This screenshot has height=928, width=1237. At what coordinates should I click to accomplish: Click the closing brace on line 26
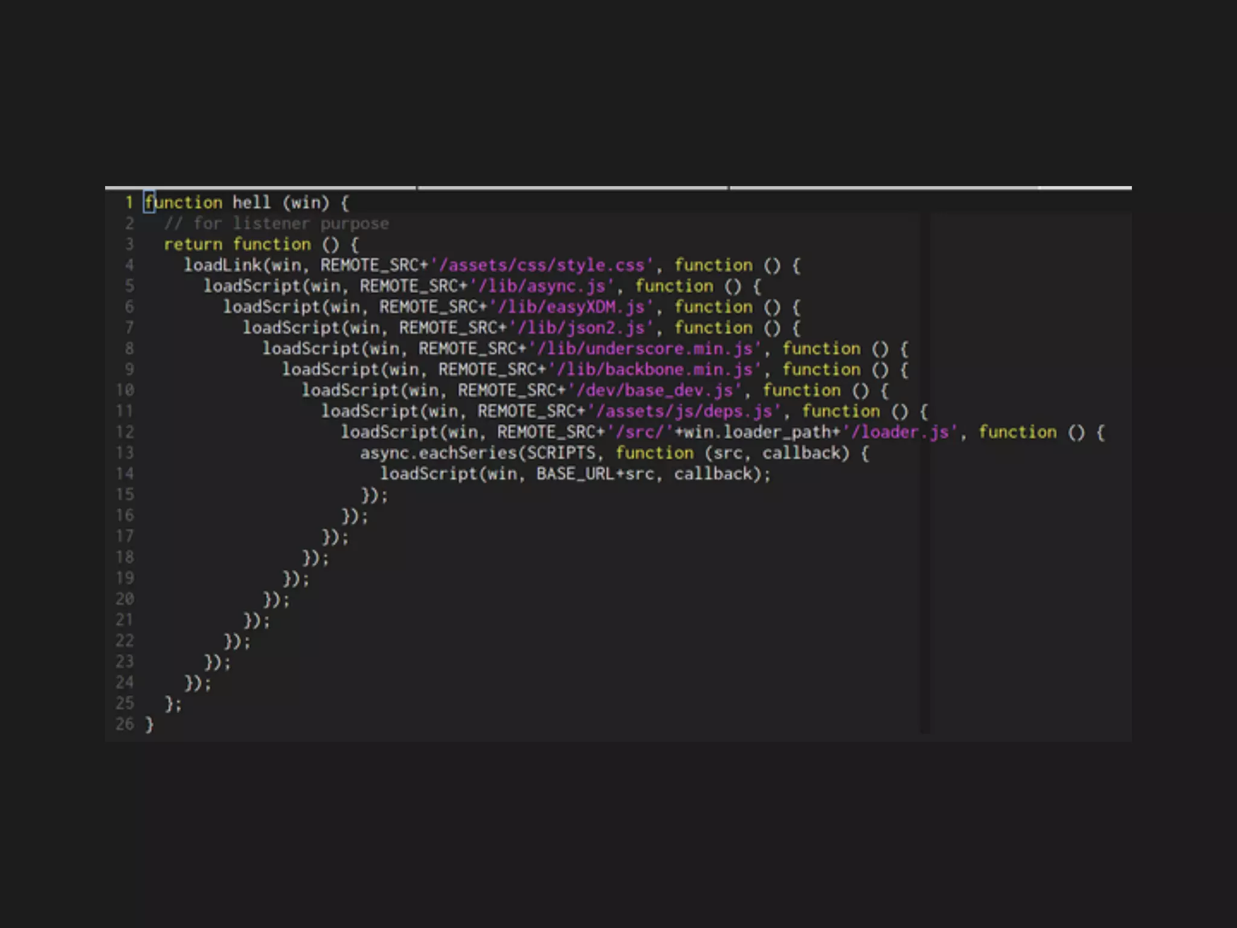coord(149,724)
